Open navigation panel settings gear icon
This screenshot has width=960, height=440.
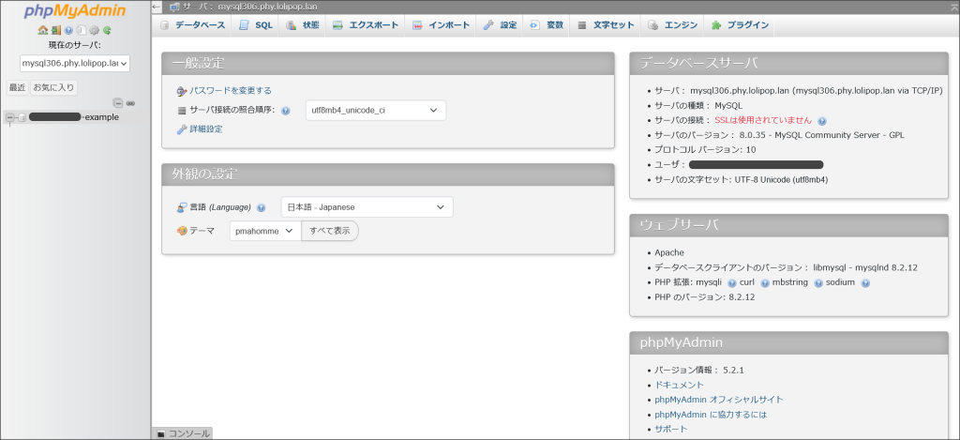(x=94, y=30)
